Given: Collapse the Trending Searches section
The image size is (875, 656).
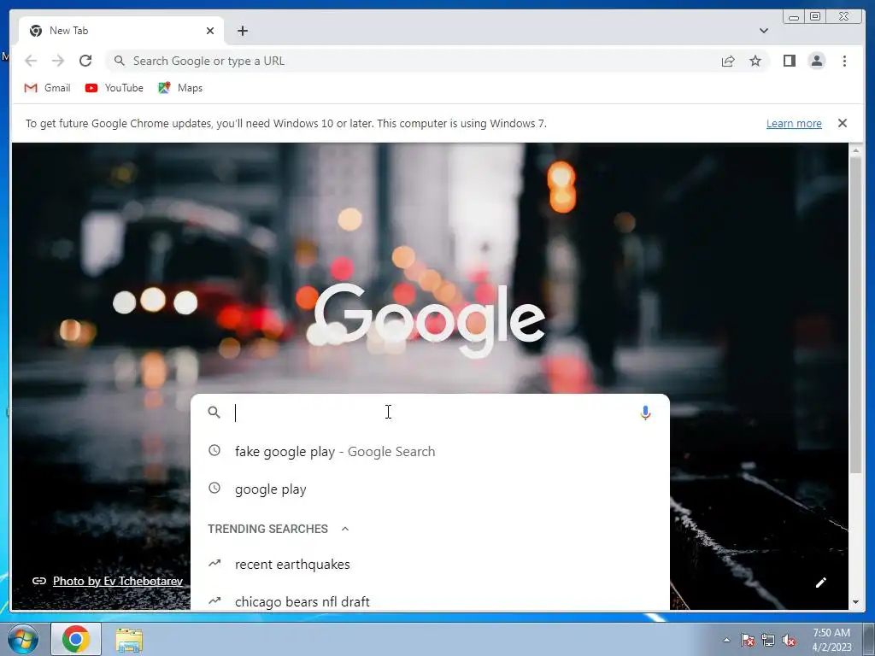Looking at the screenshot, I should point(345,529).
